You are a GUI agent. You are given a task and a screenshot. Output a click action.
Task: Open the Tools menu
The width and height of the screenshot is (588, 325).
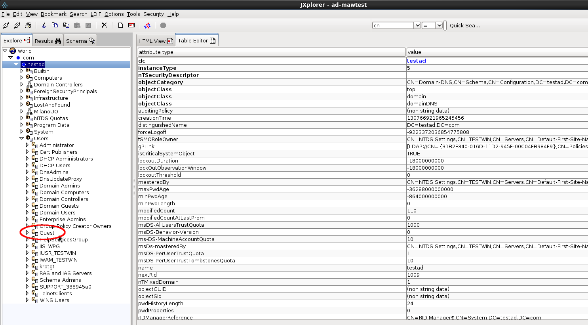tap(133, 14)
